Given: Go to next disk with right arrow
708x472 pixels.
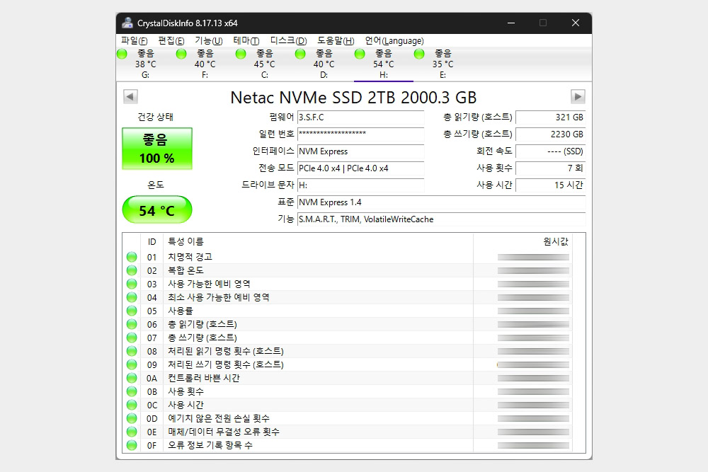Looking at the screenshot, I should click(578, 96).
